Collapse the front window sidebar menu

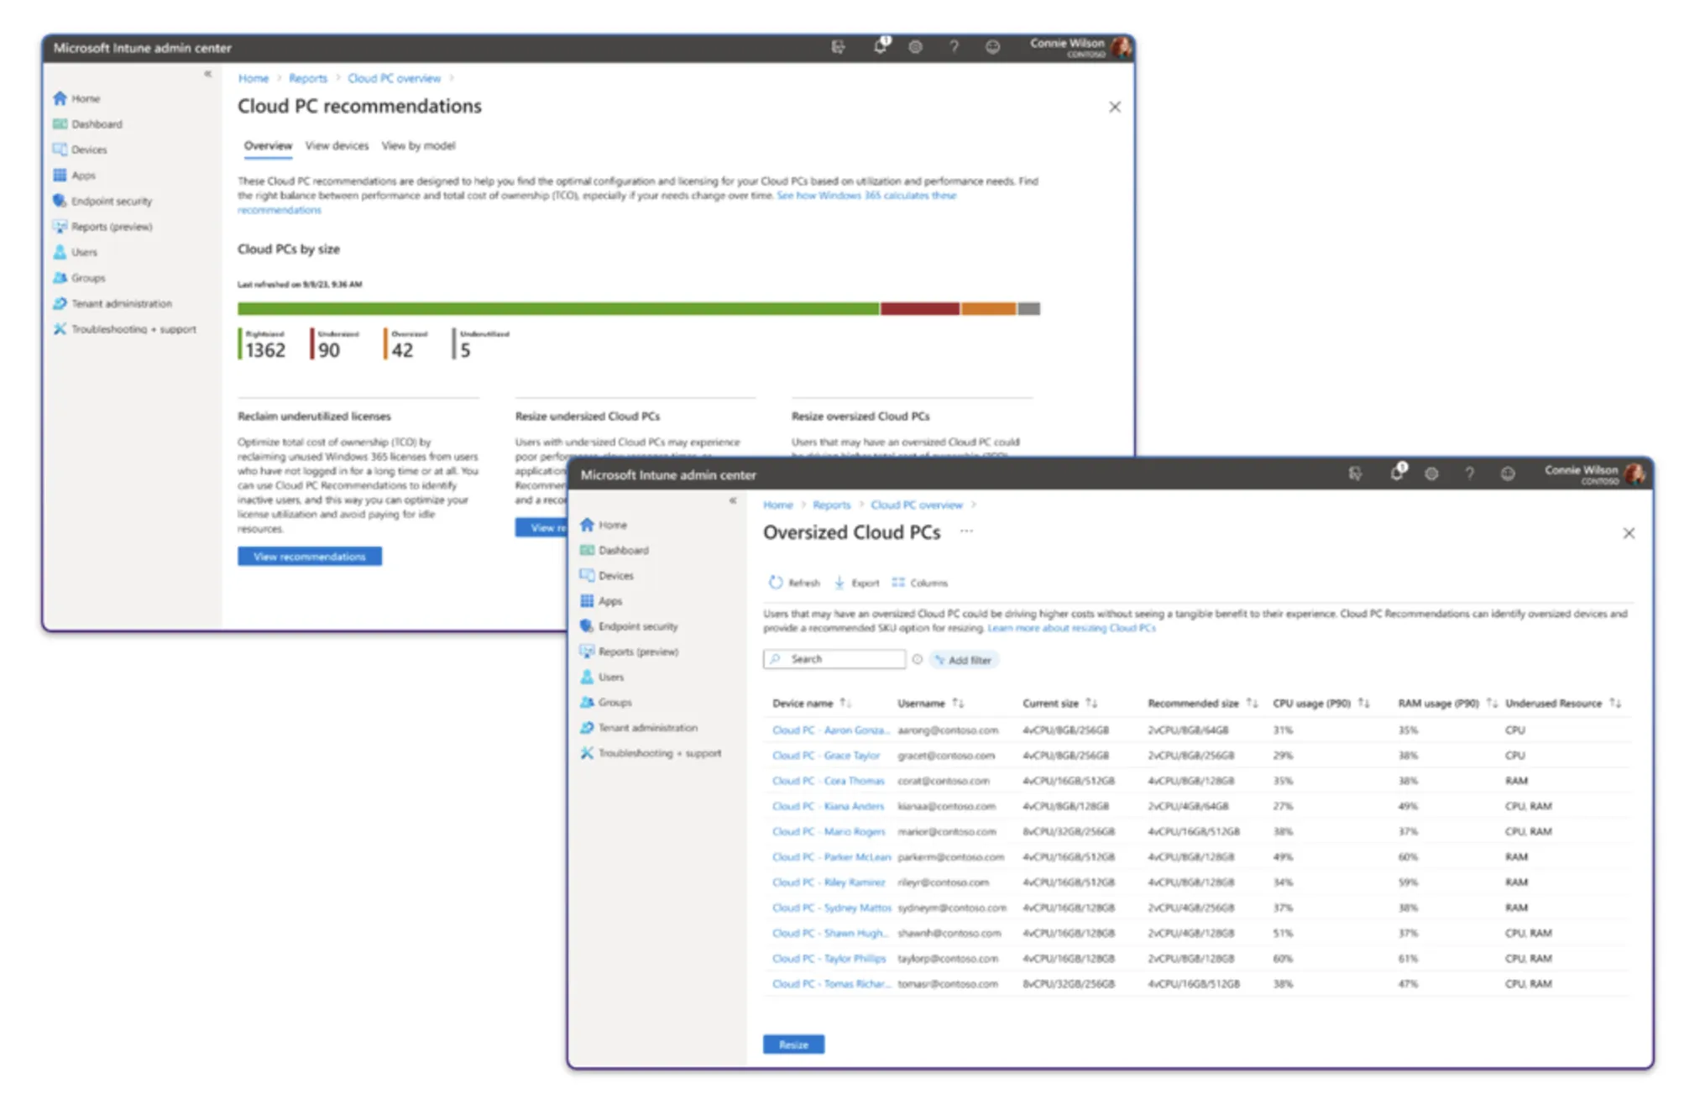point(733,500)
